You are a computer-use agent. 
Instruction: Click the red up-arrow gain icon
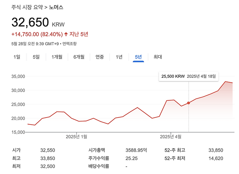tap(66, 34)
